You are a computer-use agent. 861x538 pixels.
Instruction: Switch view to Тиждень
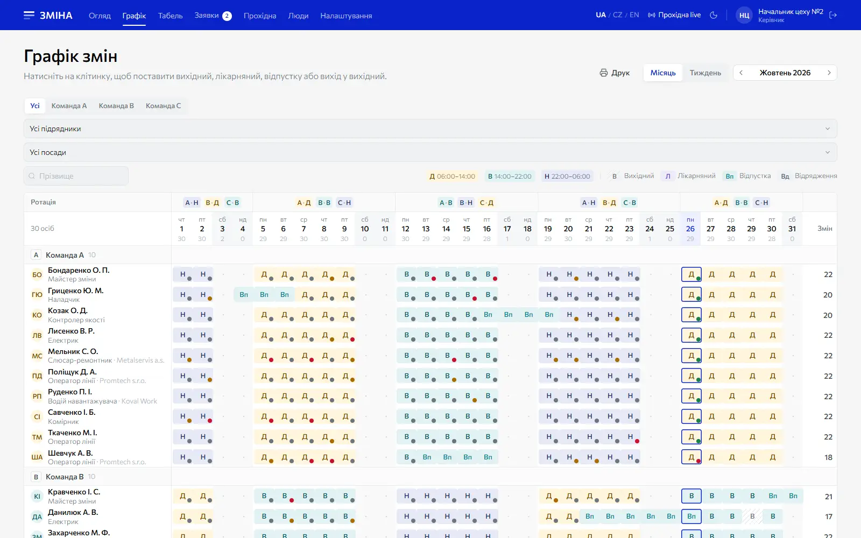tap(705, 73)
